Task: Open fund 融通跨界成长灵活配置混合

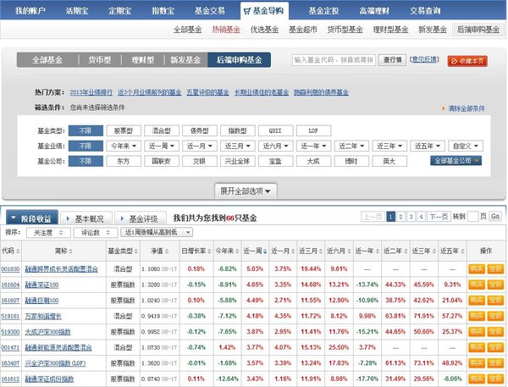Action: click(x=62, y=269)
